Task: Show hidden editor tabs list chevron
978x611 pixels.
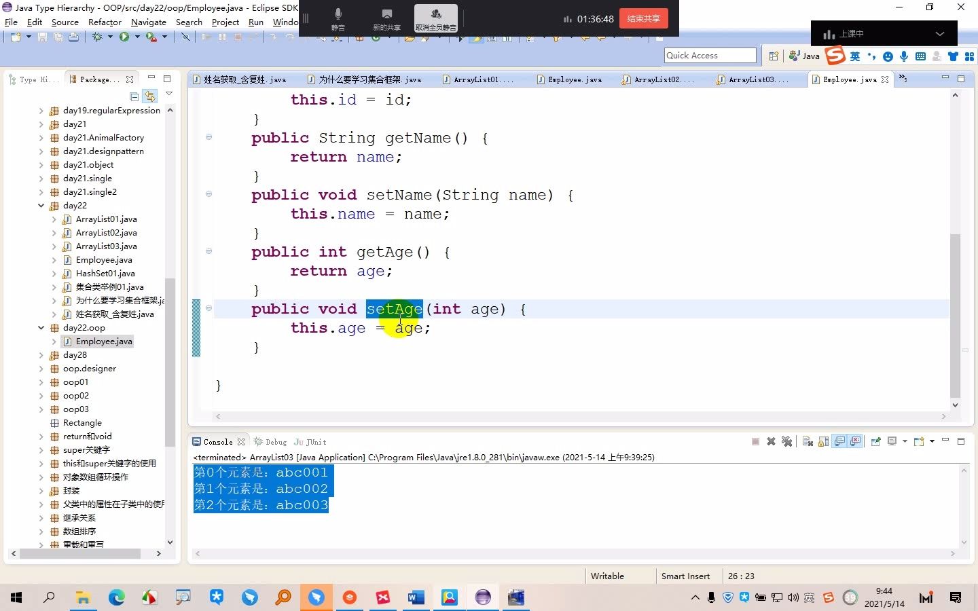Action: click(x=903, y=78)
